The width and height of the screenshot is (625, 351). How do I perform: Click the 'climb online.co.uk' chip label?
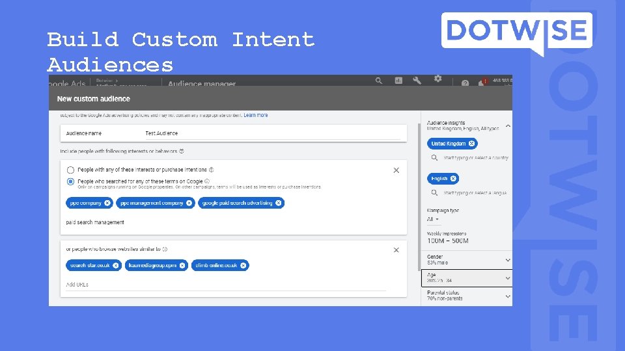click(216, 265)
